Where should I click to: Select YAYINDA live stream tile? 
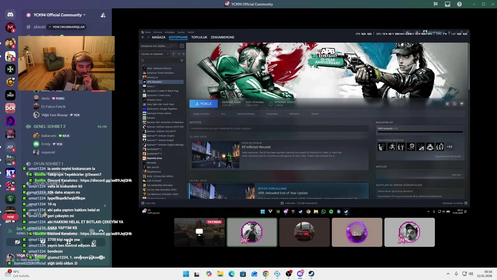(199, 232)
